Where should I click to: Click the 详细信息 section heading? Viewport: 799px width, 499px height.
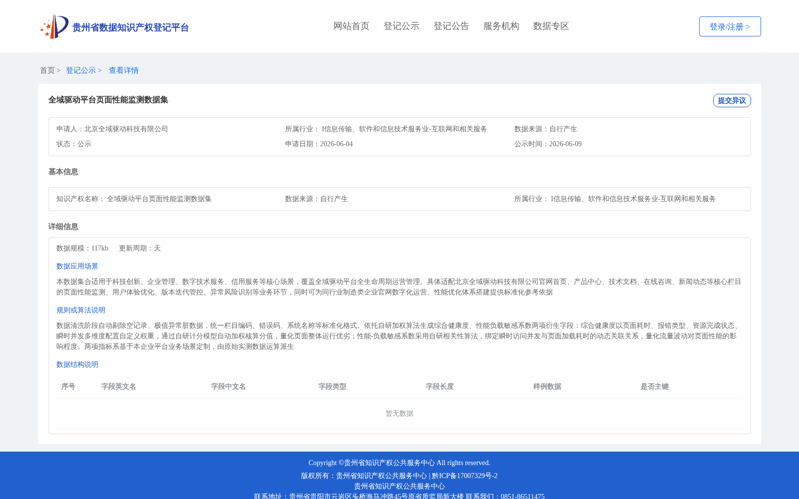(63, 227)
